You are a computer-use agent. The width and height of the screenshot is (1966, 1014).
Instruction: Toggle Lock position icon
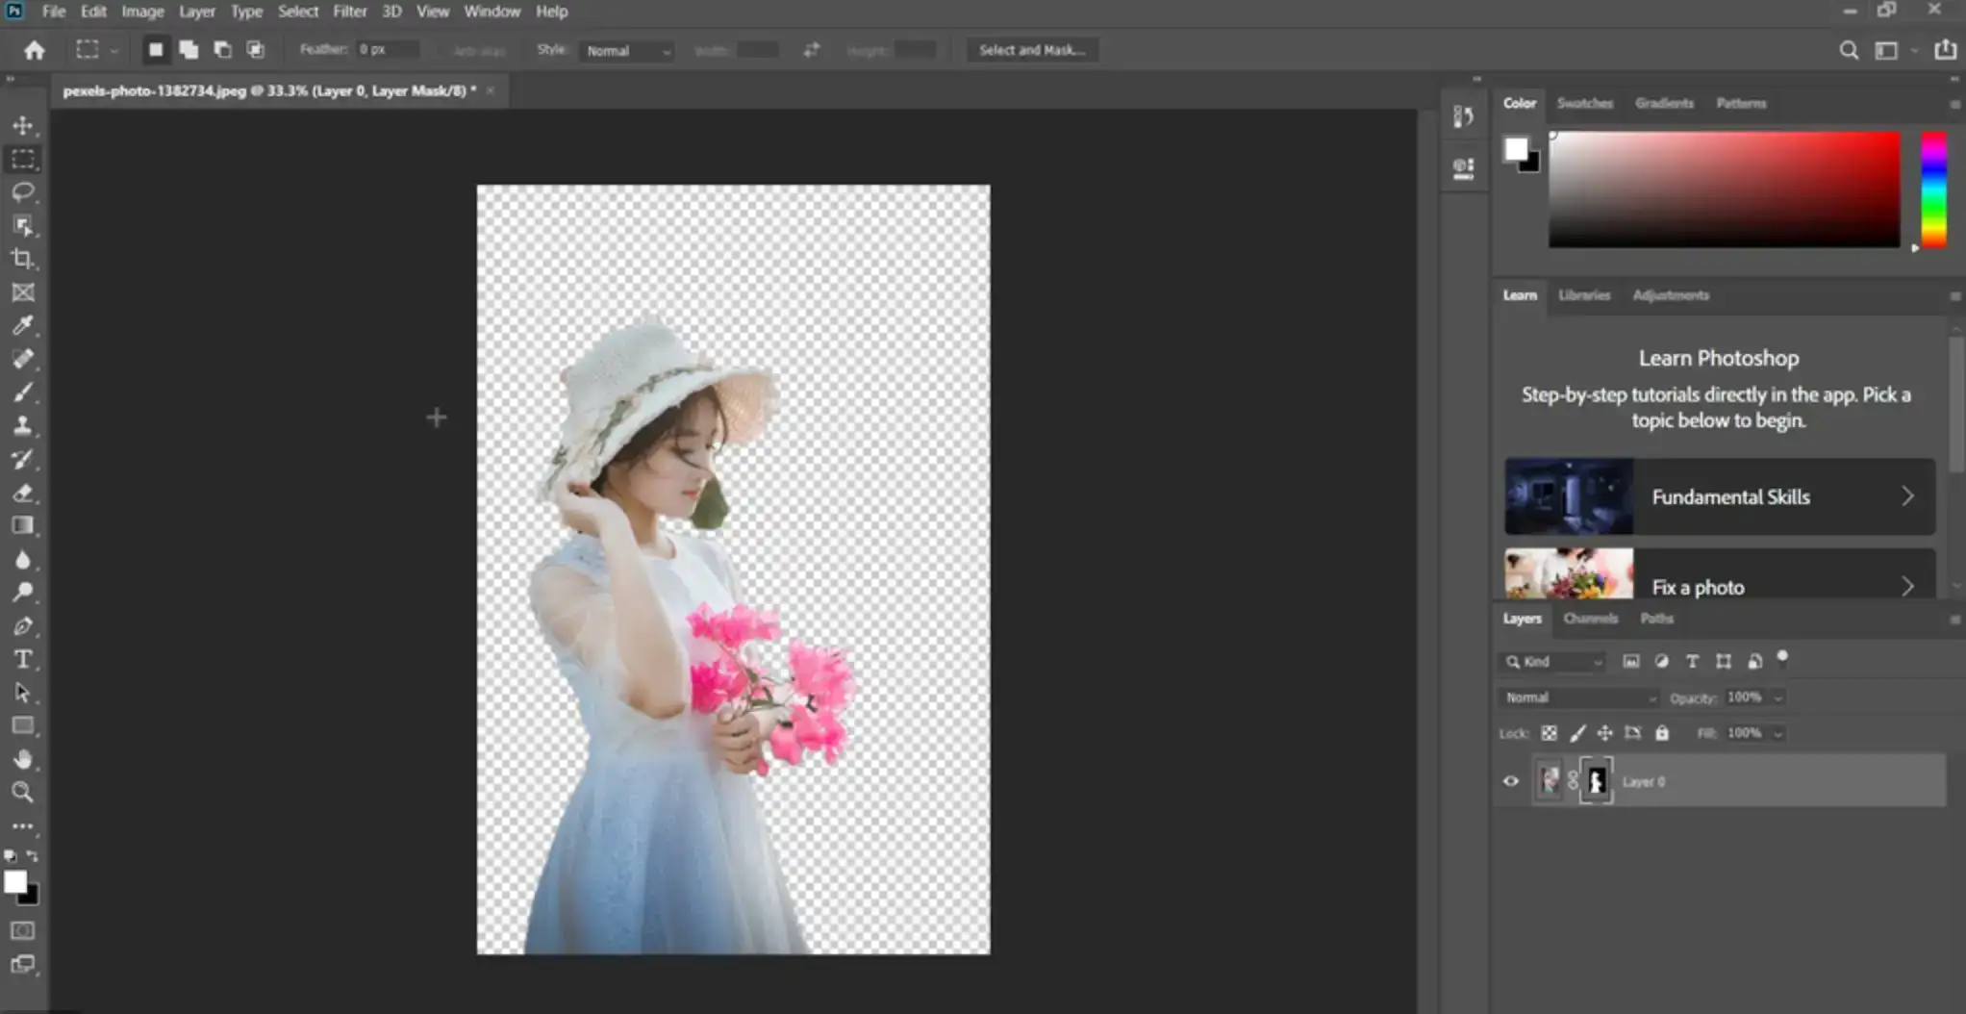coord(1604,733)
